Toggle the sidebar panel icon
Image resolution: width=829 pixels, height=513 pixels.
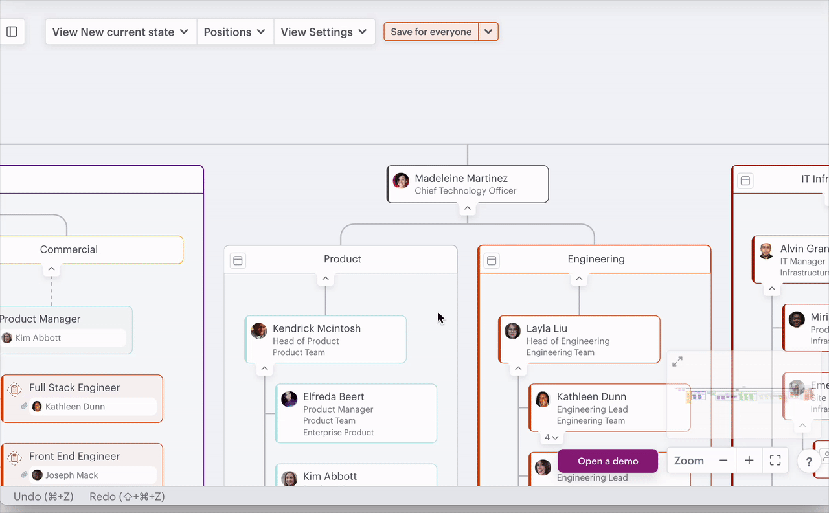tap(12, 32)
